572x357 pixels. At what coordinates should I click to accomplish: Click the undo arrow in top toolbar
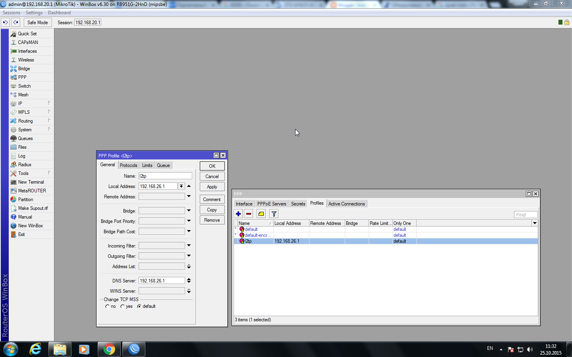[x=5, y=22]
